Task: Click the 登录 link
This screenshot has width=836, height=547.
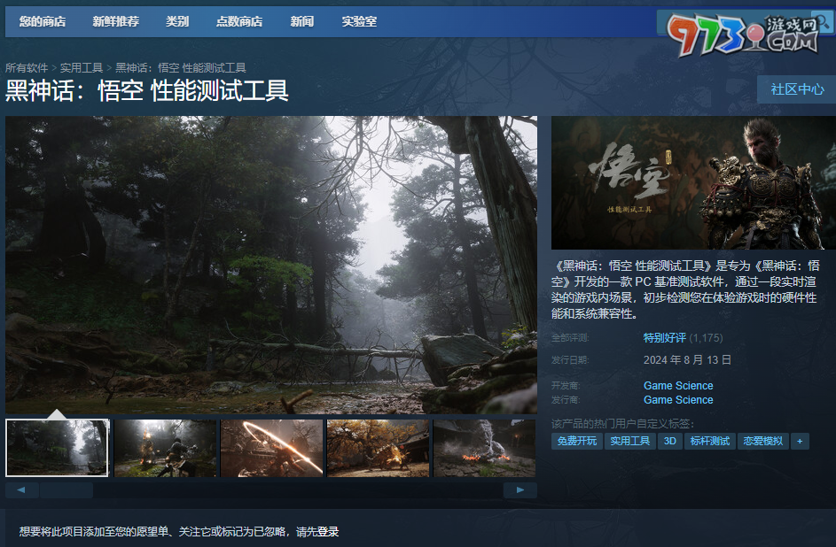Action: (x=328, y=532)
